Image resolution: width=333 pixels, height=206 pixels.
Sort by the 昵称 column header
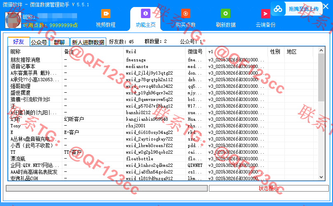[35, 51]
